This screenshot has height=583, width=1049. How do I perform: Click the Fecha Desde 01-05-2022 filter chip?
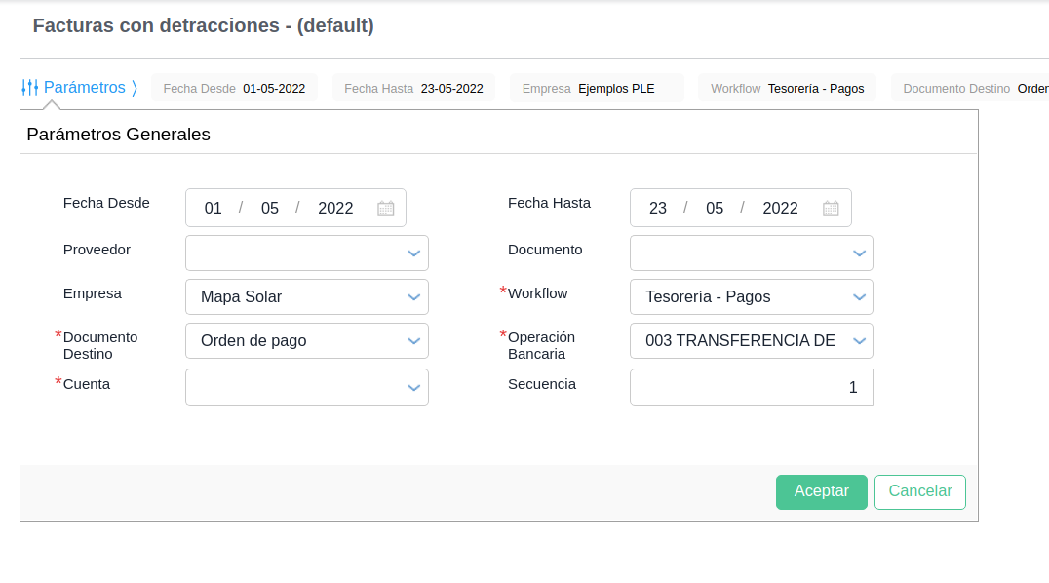[x=234, y=88]
